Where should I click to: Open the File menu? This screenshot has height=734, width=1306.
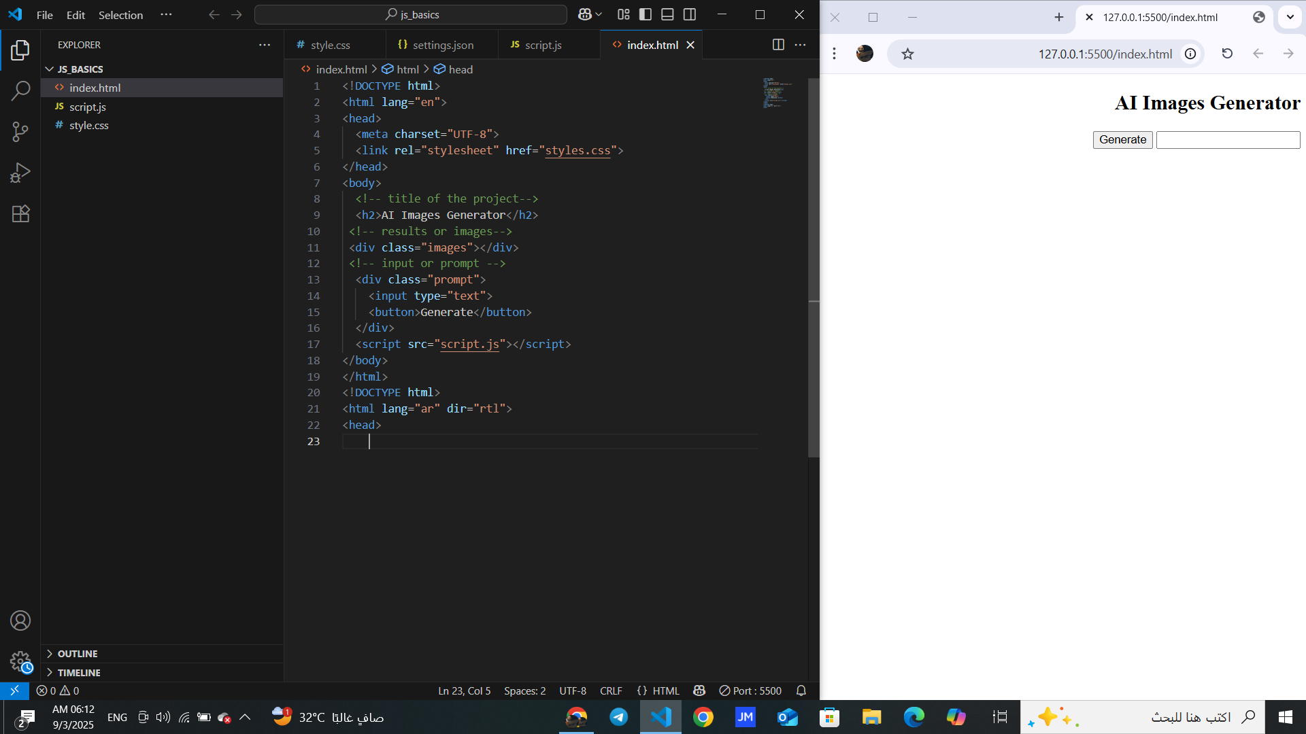(x=45, y=15)
